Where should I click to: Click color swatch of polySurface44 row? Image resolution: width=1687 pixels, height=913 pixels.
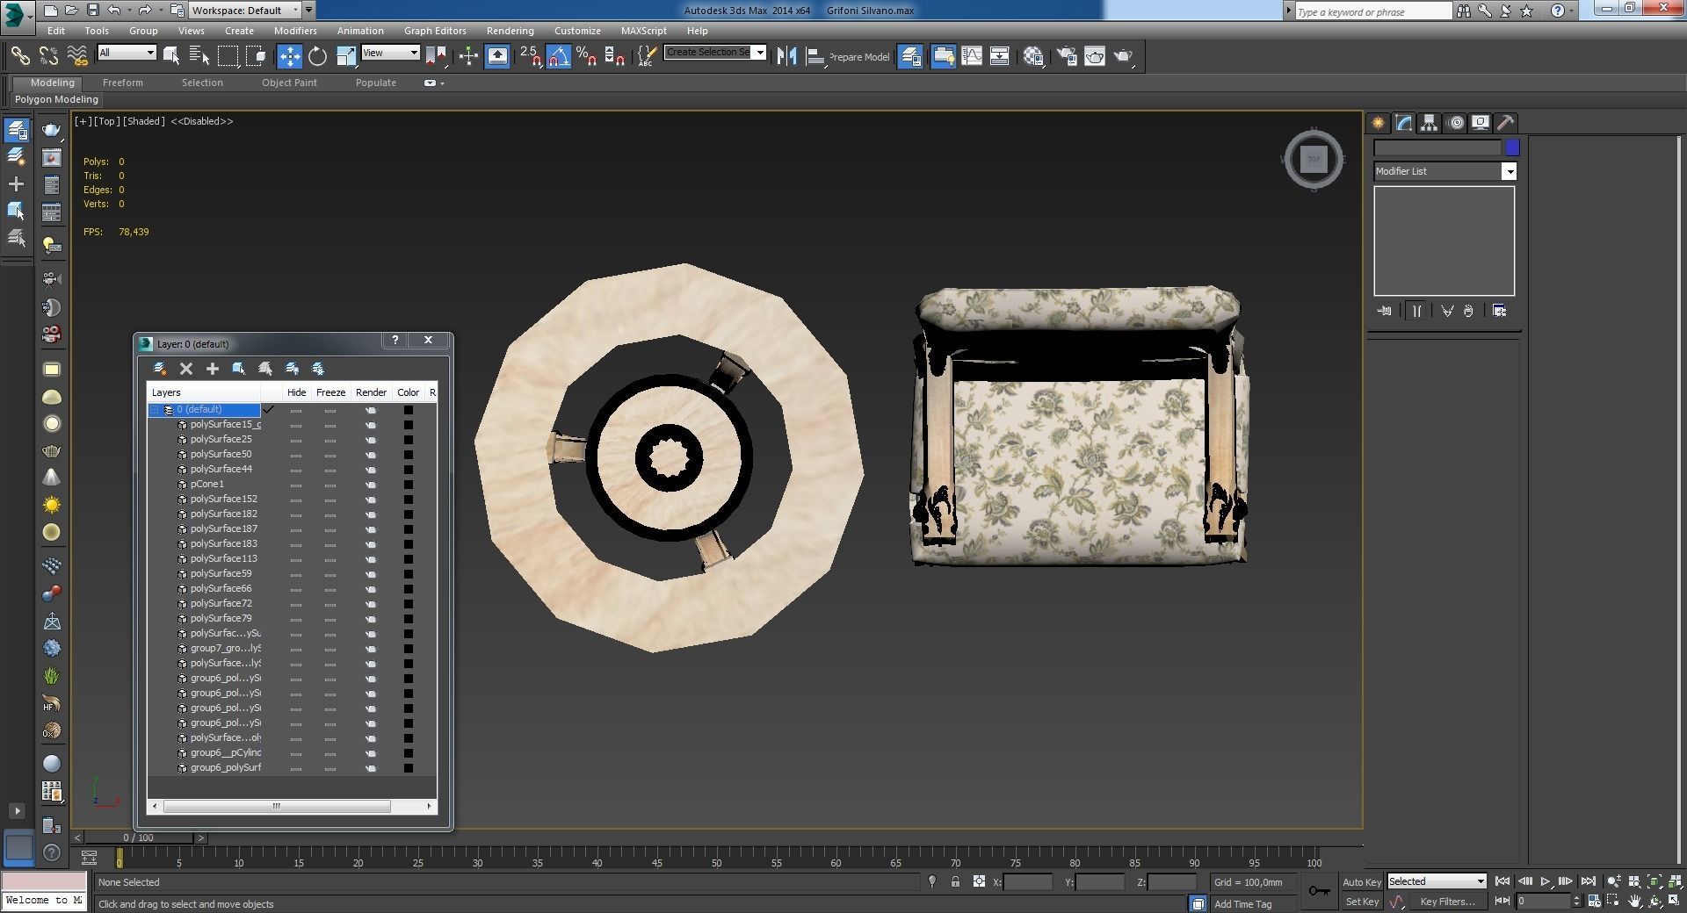tap(408, 470)
